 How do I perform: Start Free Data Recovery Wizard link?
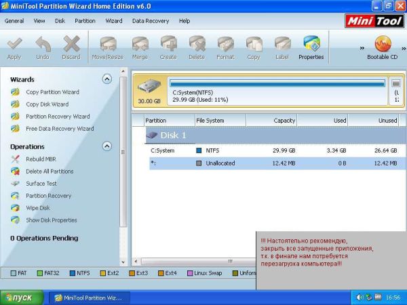pos(60,129)
